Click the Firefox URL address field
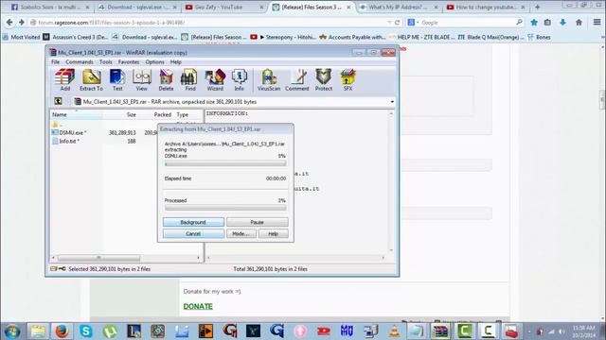 (208, 23)
